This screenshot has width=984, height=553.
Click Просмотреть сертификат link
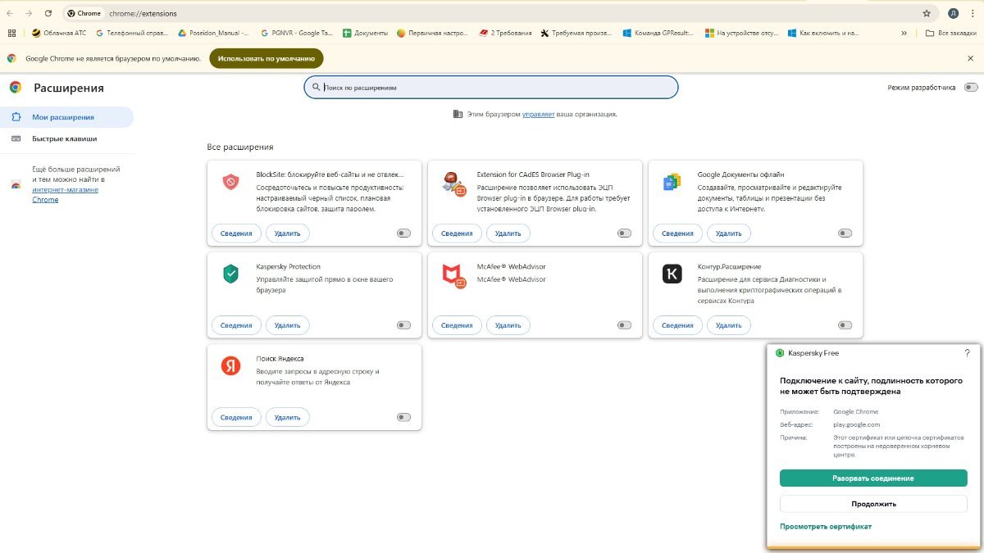point(826,527)
